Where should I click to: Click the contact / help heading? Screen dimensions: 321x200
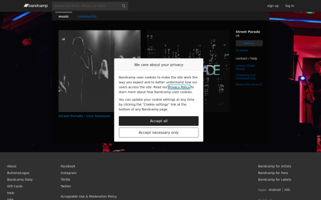click(247, 58)
